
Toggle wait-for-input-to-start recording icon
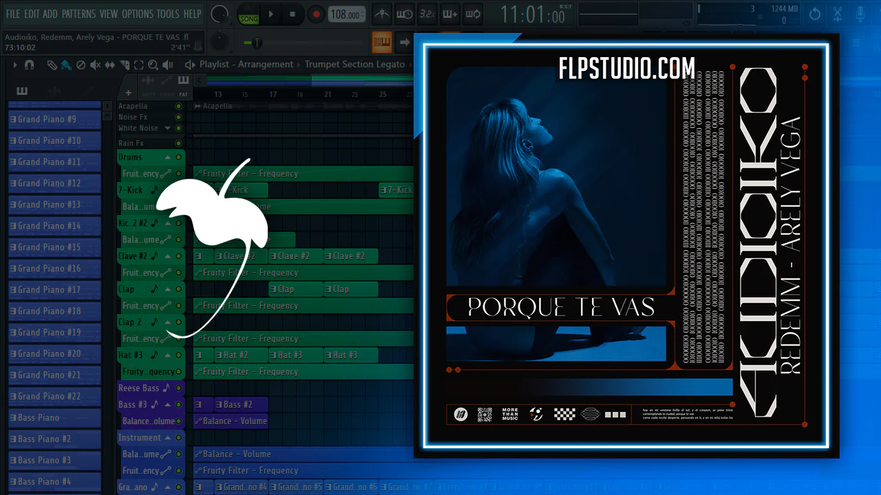(x=405, y=14)
